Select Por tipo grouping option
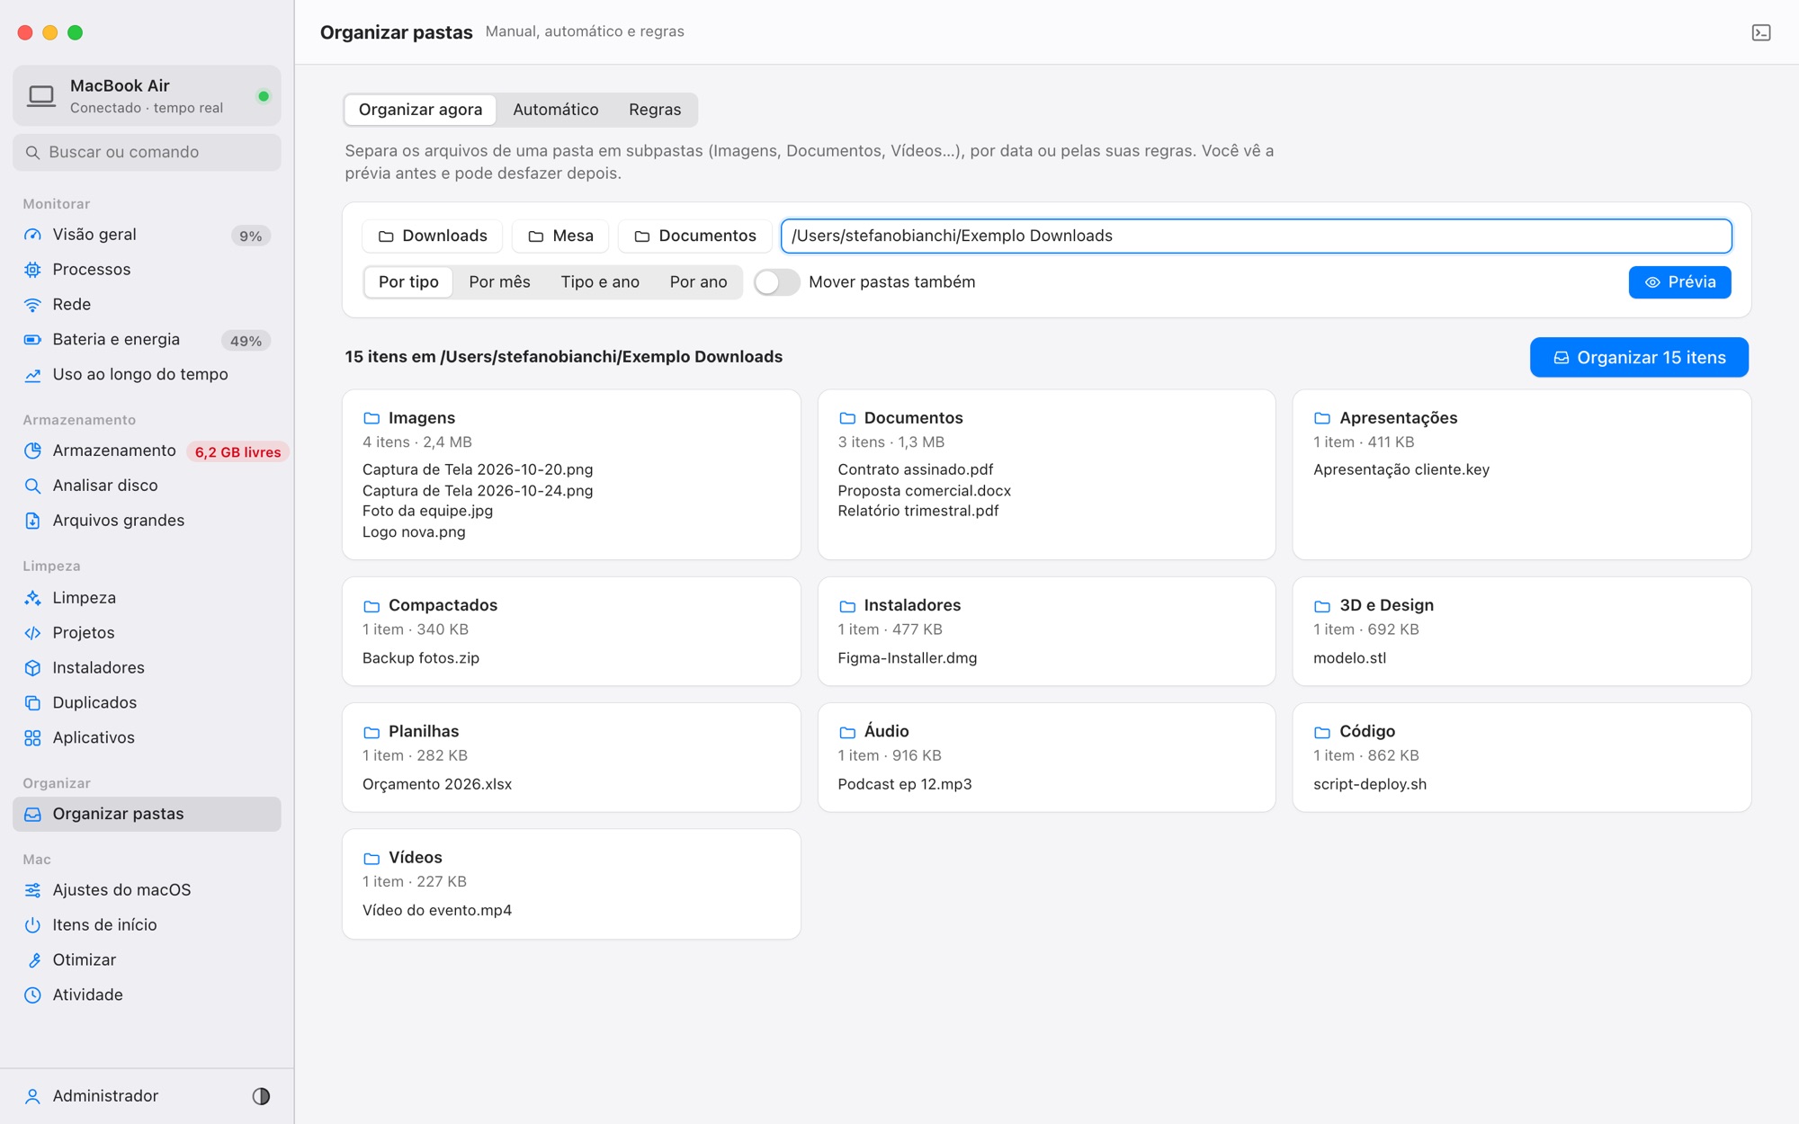The image size is (1799, 1124). coord(408,282)
